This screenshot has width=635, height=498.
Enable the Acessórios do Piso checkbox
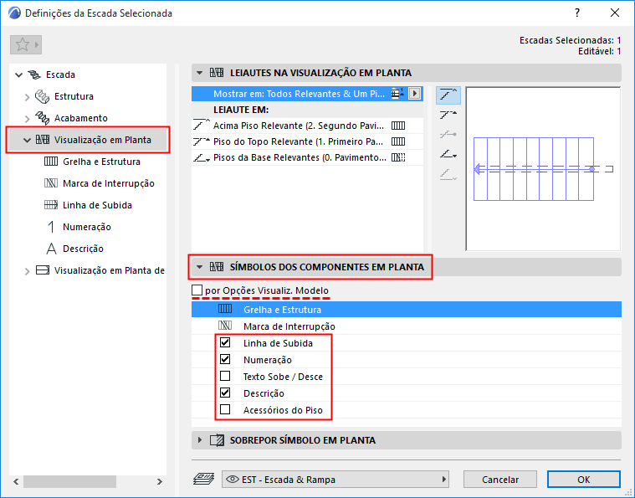click(225, 409)
